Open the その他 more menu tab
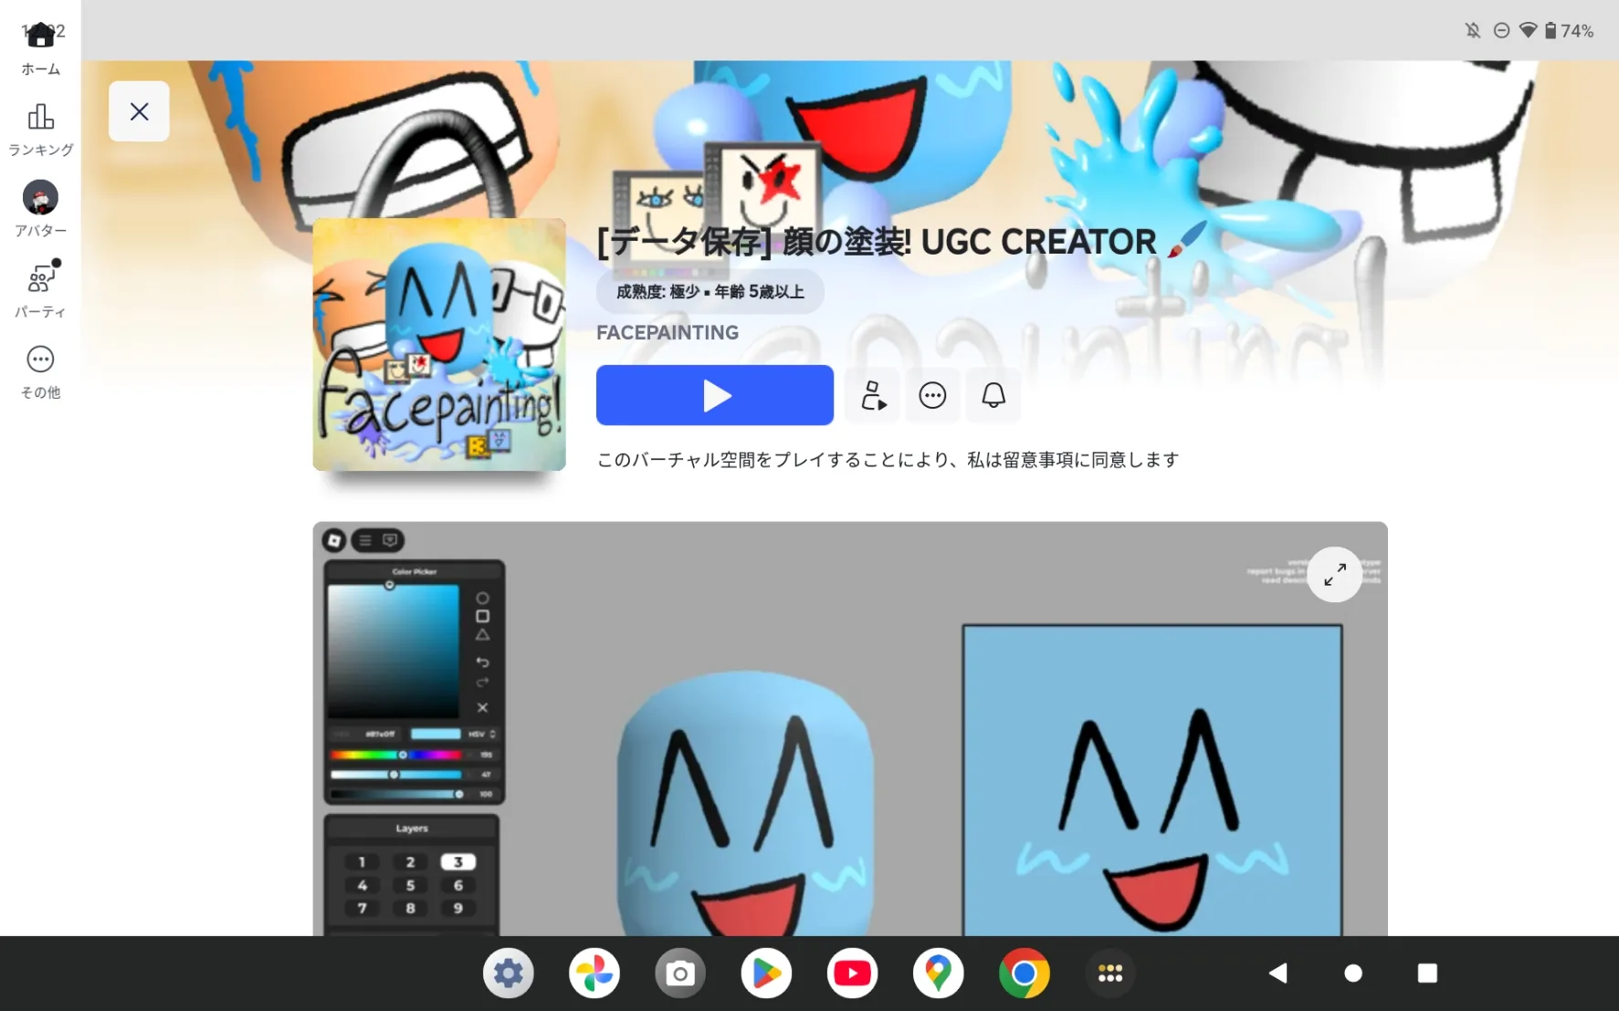Viewport: 1619px width, 1011px height. point(40,372)
